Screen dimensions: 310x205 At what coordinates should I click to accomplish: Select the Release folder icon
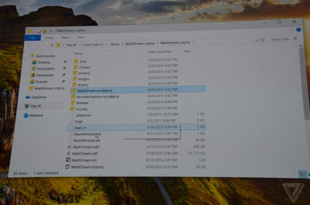click(73, 103)
